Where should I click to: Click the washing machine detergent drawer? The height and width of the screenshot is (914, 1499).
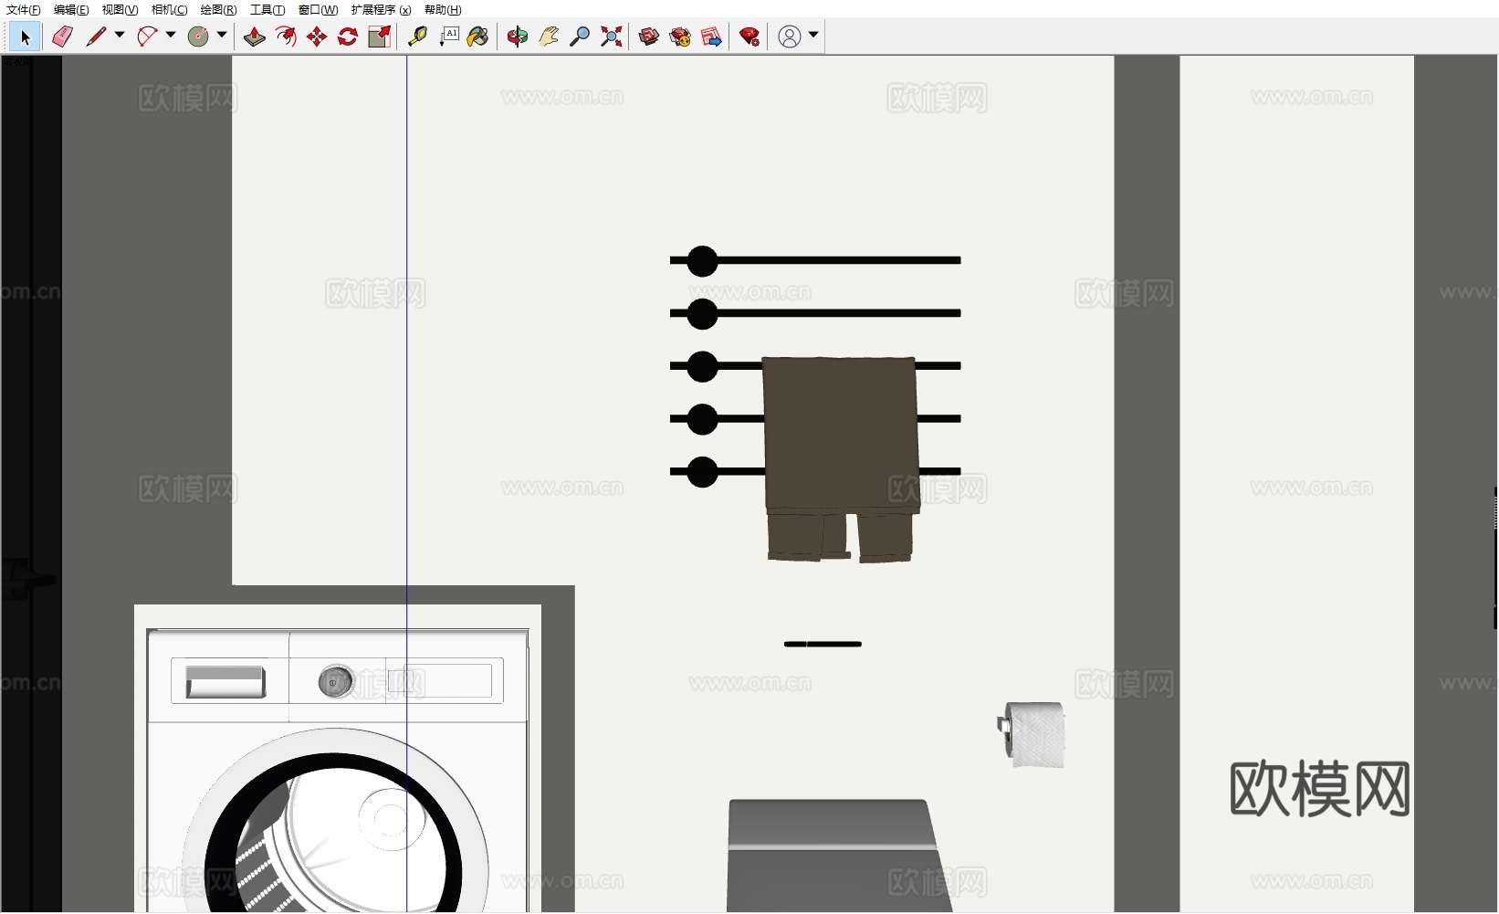tap(225, 681)
